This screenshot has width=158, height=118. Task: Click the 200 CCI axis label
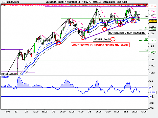[151, 81]
